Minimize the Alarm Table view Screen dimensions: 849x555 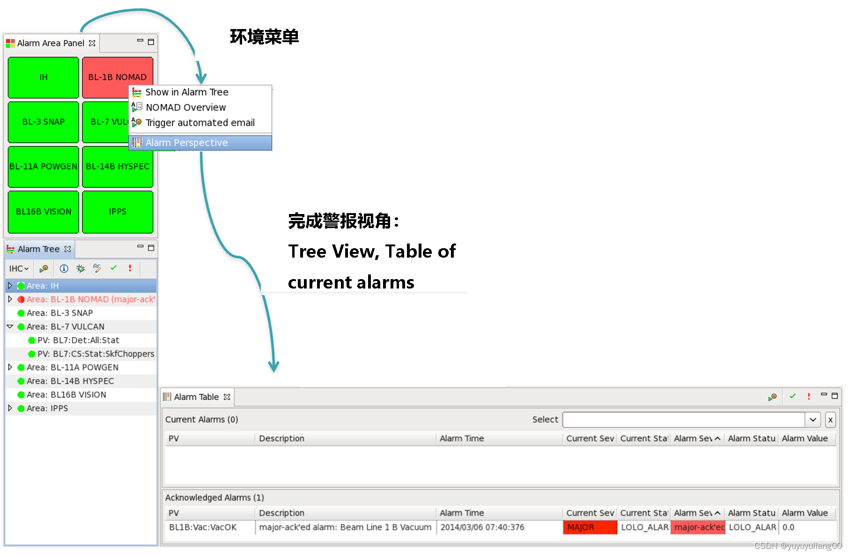point(824,395)
